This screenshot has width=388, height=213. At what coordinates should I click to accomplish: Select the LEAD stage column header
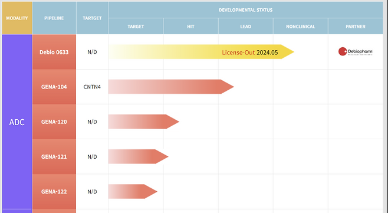[245, 26]
